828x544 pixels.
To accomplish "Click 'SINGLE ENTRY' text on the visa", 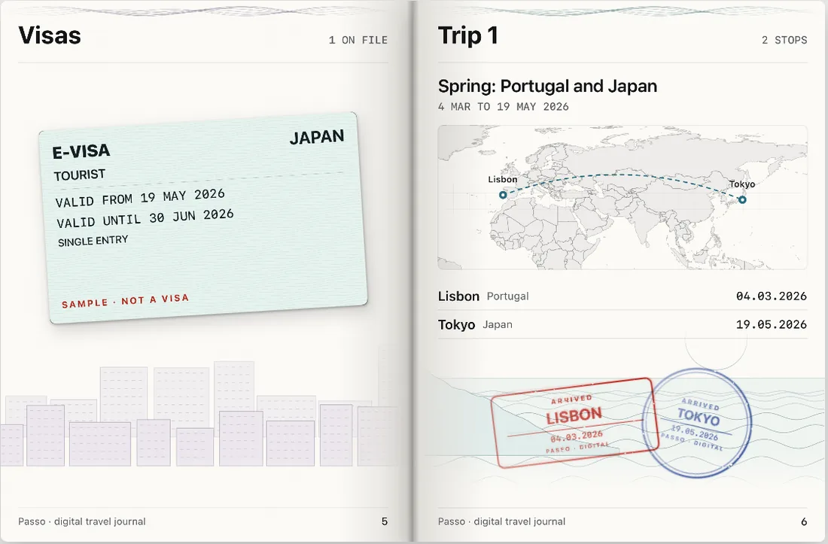I will pyautogui.click(x=93, y=241).
